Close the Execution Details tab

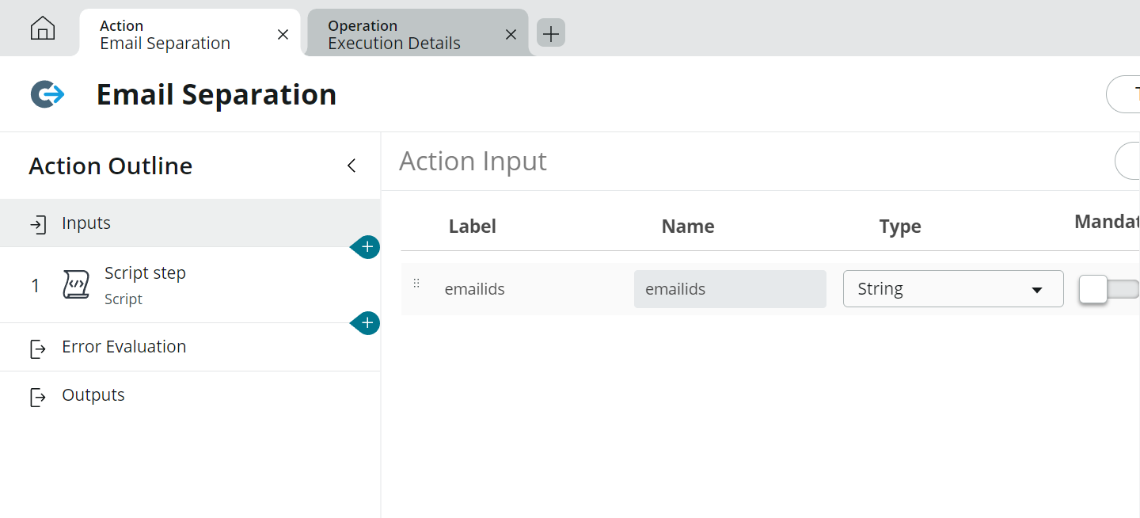click(x=511, y=34)
